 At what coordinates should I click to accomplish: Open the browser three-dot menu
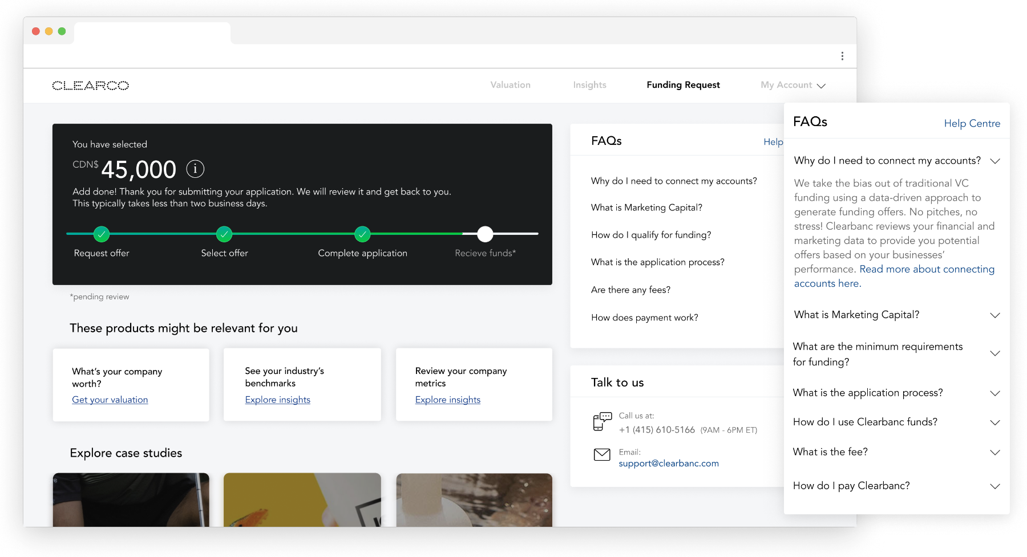coord(842,56)
